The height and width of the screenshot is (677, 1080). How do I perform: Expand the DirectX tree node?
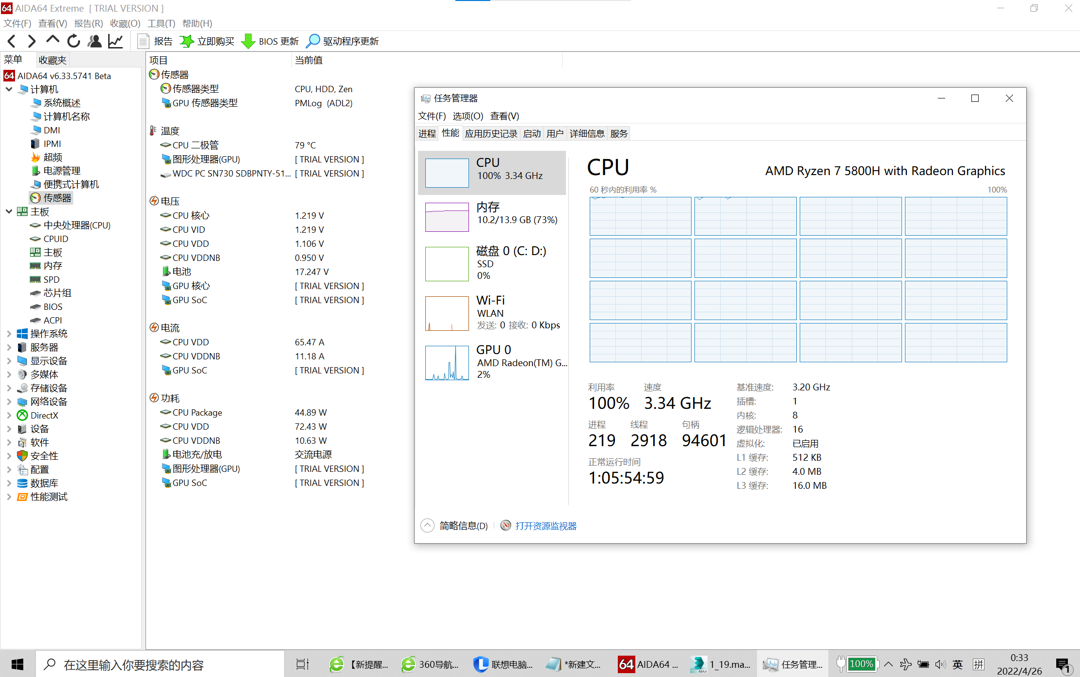[x=9, y=415]
